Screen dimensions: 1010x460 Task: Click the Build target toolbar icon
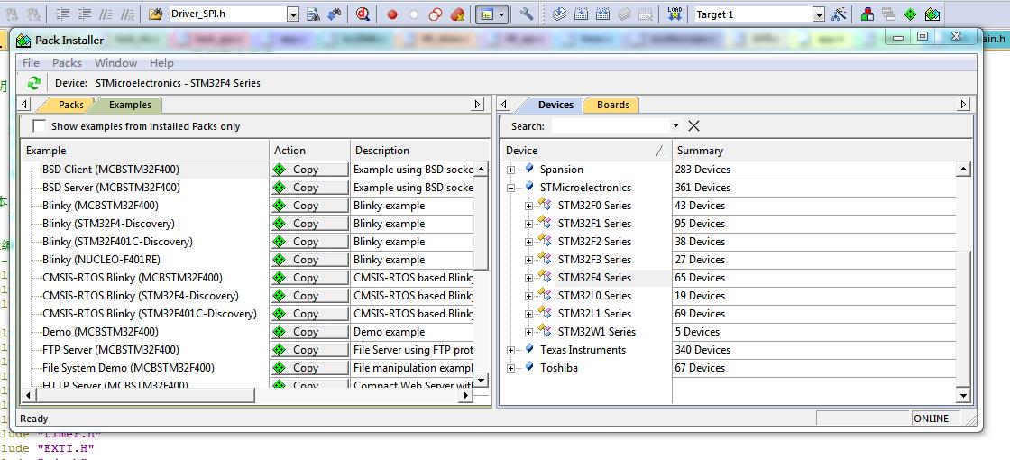click(581, 14)
